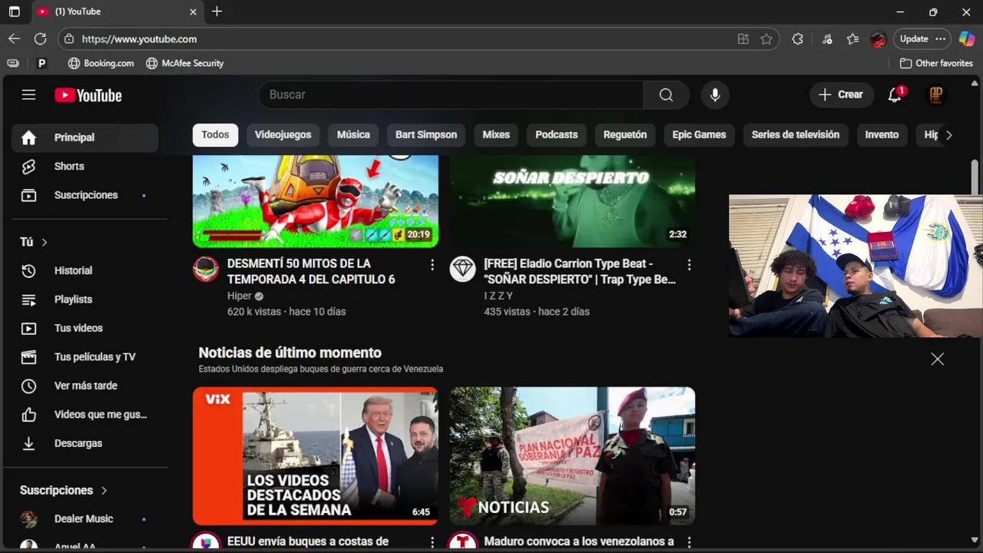Select the Bart Simpson filter chip
The width and height of the screenshot is (983, 553).
coord(426,134)
